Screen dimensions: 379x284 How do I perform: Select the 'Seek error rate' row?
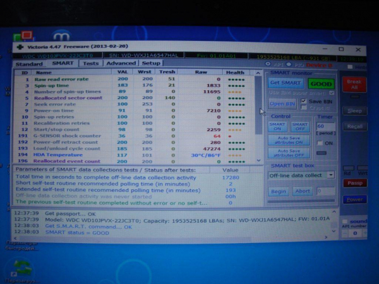coord(134,104)
